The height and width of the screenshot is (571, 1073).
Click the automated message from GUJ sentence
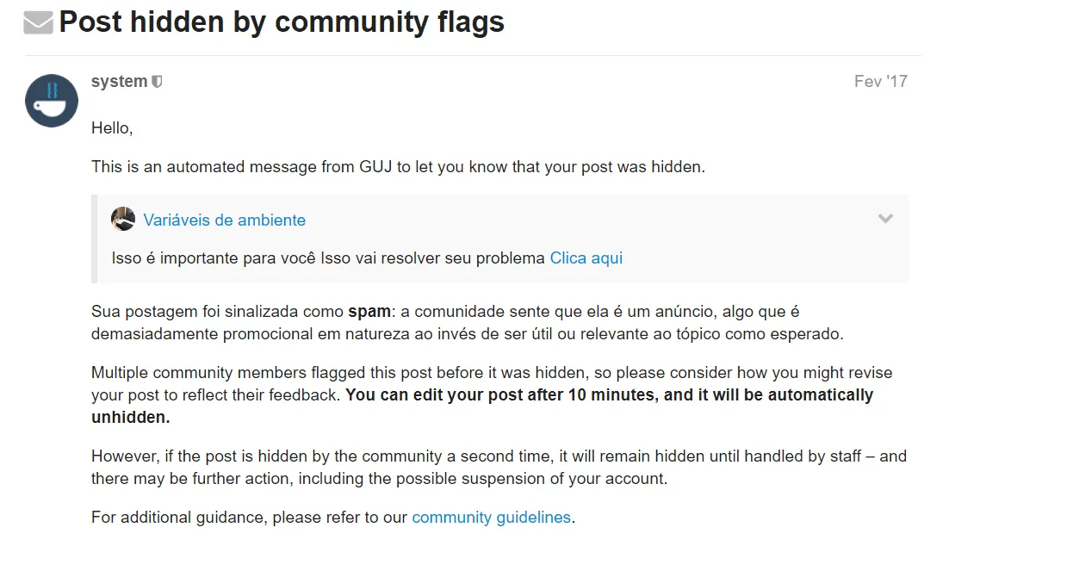click(398, 166)
